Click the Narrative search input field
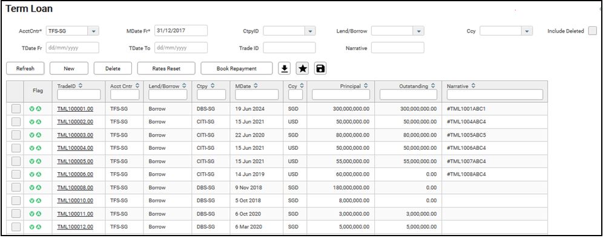 point(398,48)
